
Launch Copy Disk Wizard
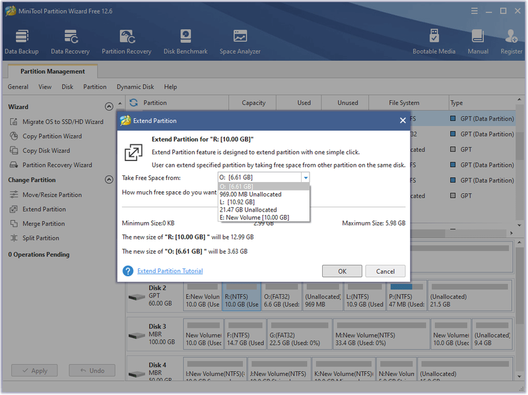click(x=40, y=151)
